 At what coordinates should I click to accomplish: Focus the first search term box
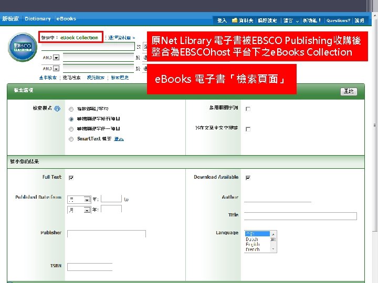88,46
